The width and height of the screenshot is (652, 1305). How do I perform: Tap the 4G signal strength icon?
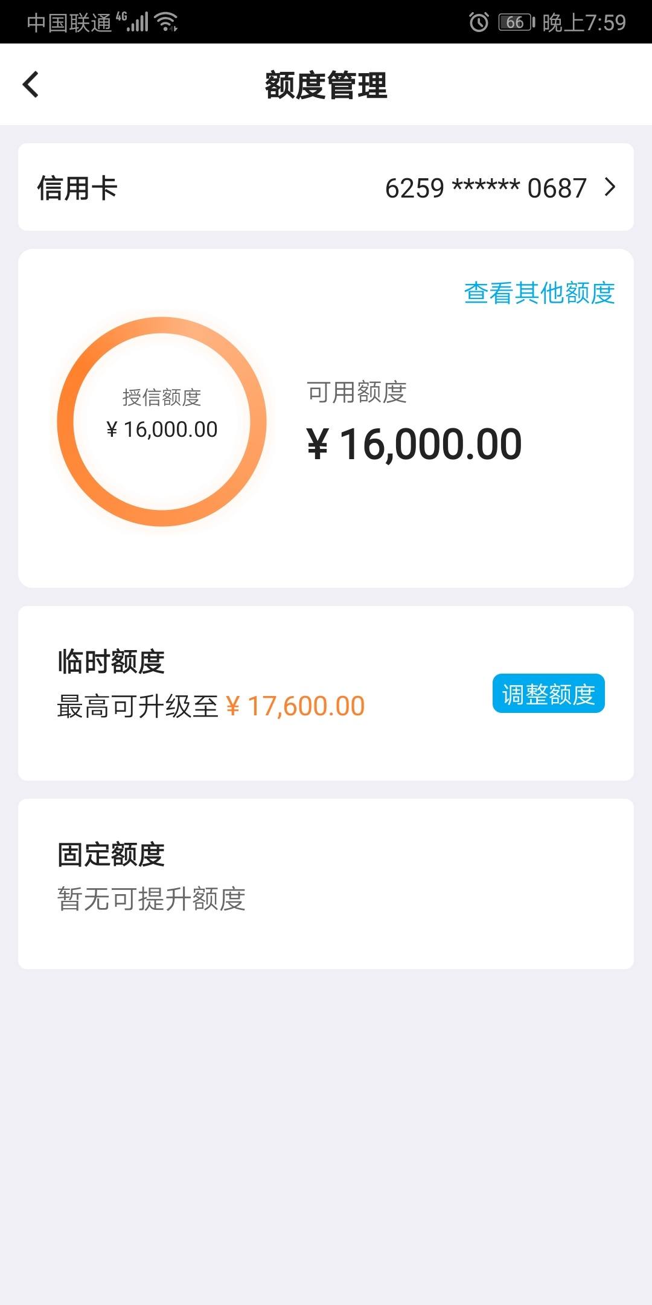click(x=133, y=22)
